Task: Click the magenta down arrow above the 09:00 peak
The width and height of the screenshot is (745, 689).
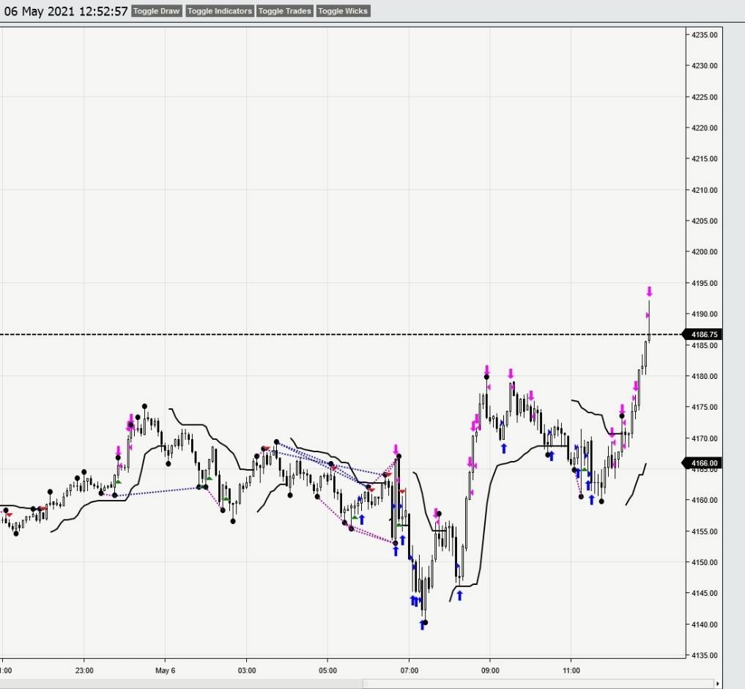Action: (x=487, y=369)
